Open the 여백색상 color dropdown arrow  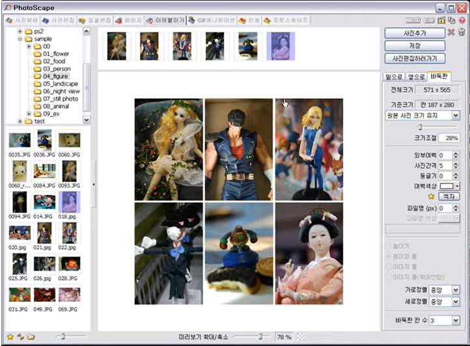[457, 186]
